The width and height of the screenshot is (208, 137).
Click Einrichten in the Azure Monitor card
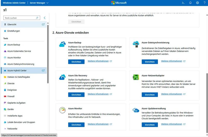tap(76, 125)
